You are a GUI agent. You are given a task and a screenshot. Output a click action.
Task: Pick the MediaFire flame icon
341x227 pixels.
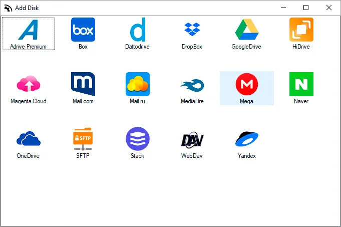pyautogui.click(x=192, y=85)
